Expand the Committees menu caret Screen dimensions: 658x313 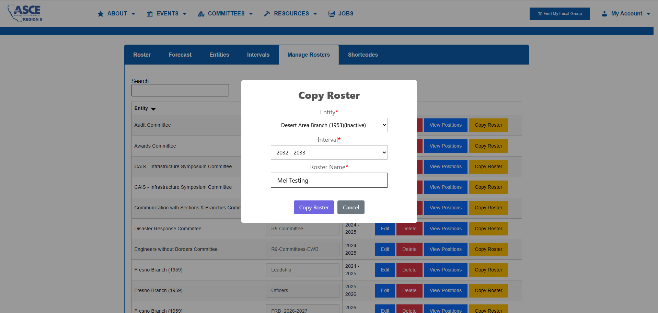click(251, 14)
